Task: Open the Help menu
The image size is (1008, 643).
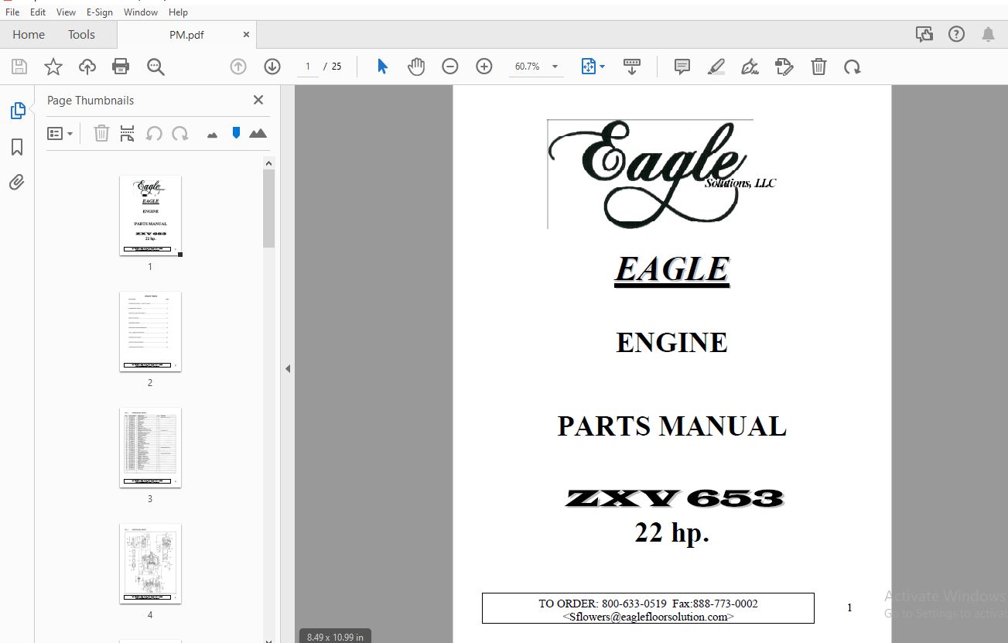Action: [x=178, y=12]
